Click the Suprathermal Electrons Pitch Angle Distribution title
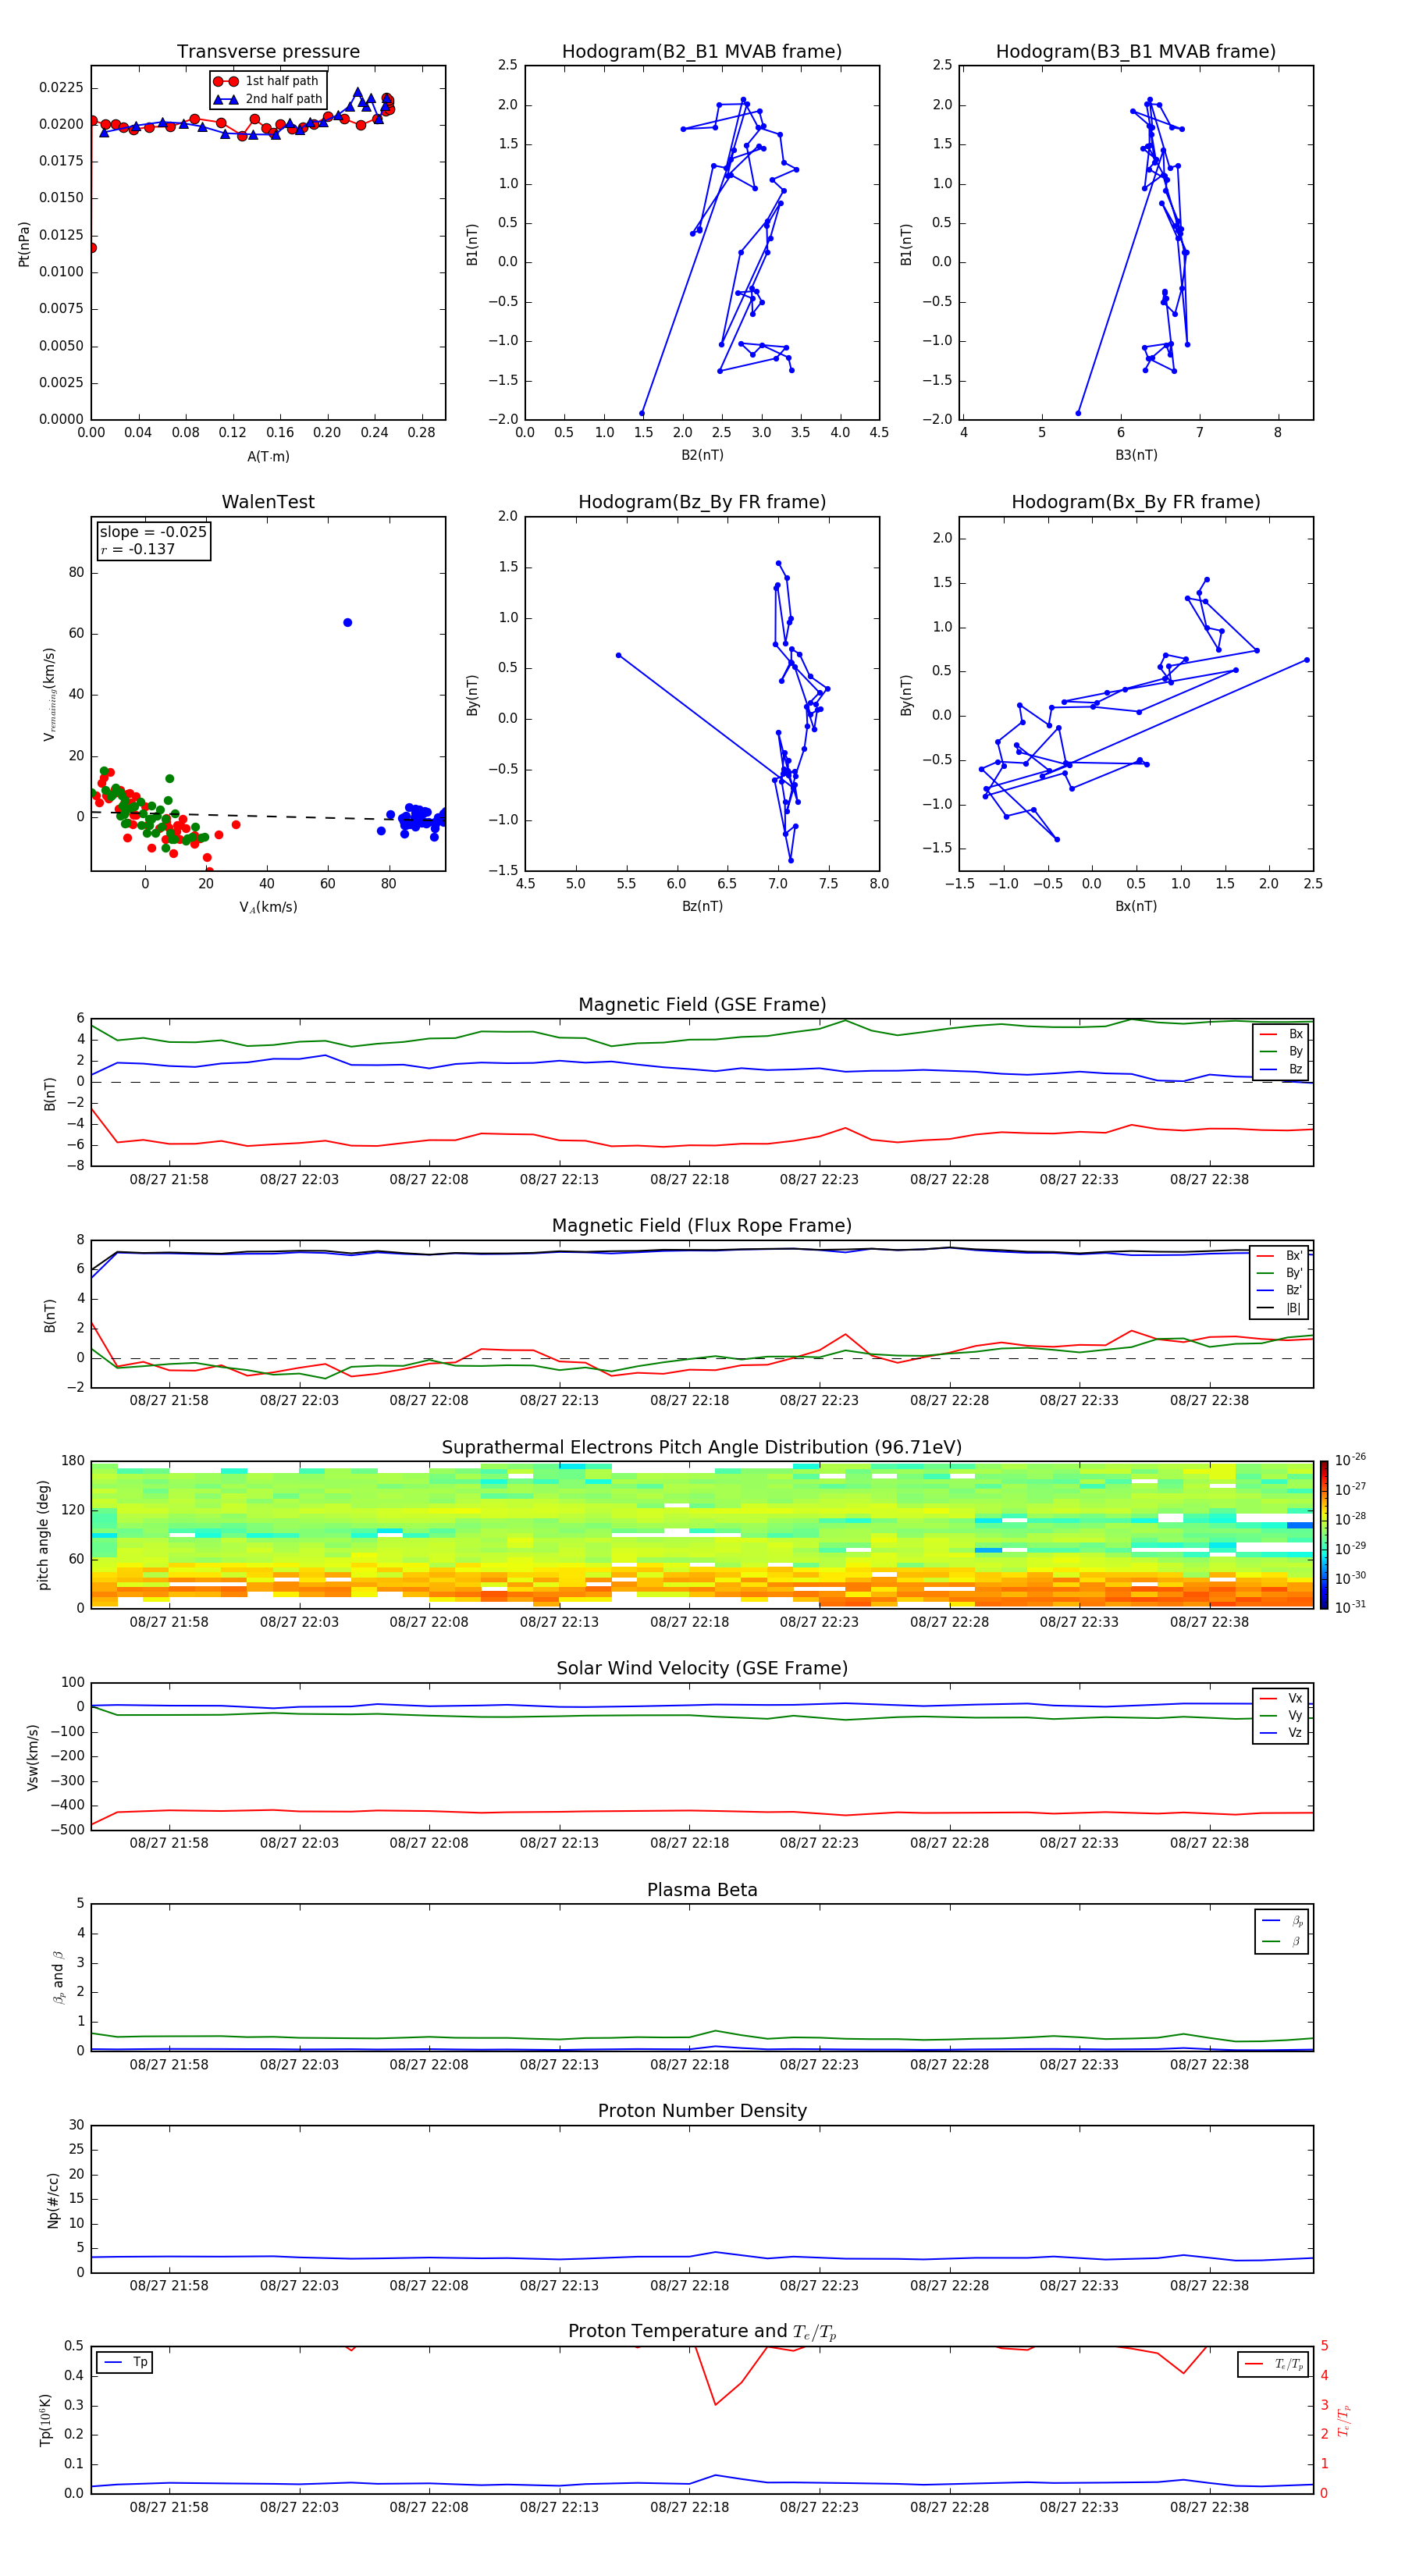 tap(702, 1447)
